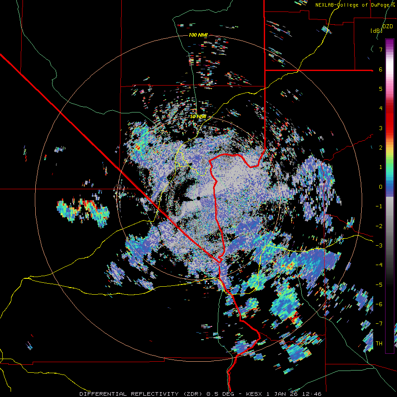Image resolution: width=397 pixels, height=397 pixels.
Task: Click the [dB] units label
Action: (377, 31)
